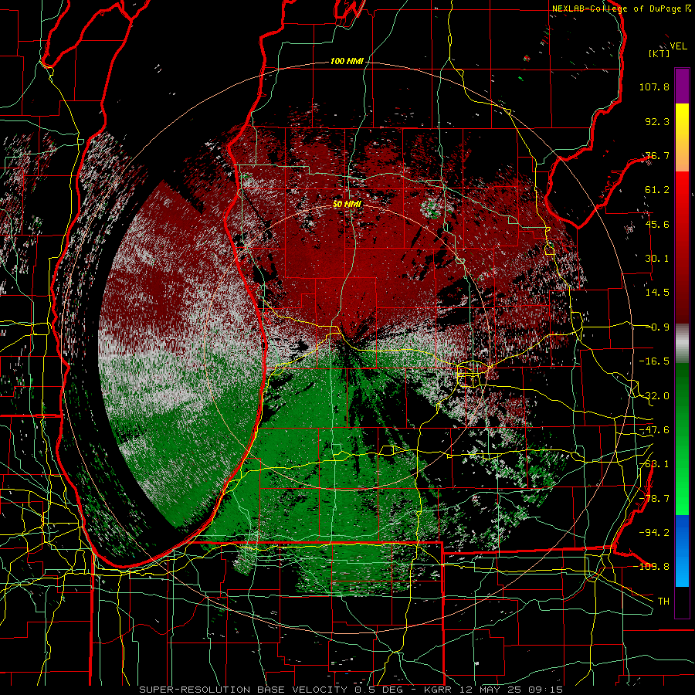Click the 61.2 value on the velocity scale
Image resolution: width=695 pixels, height=695 pixels.
point(657,190)
